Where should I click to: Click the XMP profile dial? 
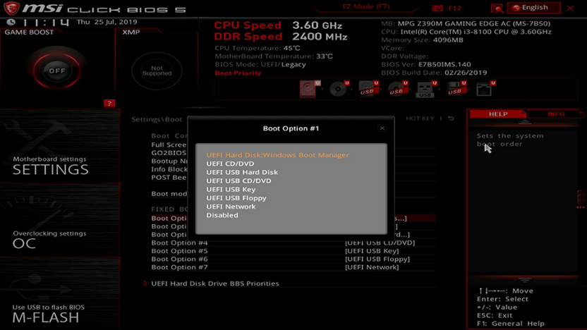157,71
